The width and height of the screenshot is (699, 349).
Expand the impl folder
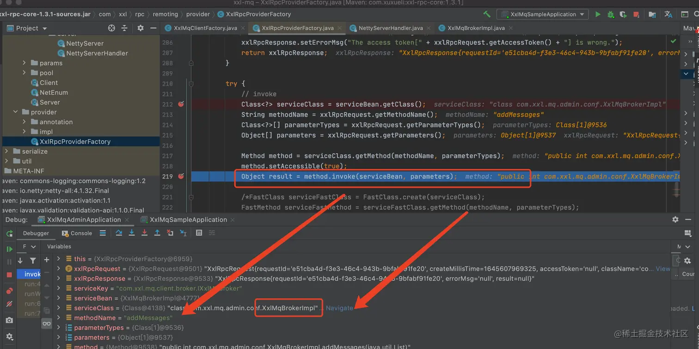coord(25,132)
